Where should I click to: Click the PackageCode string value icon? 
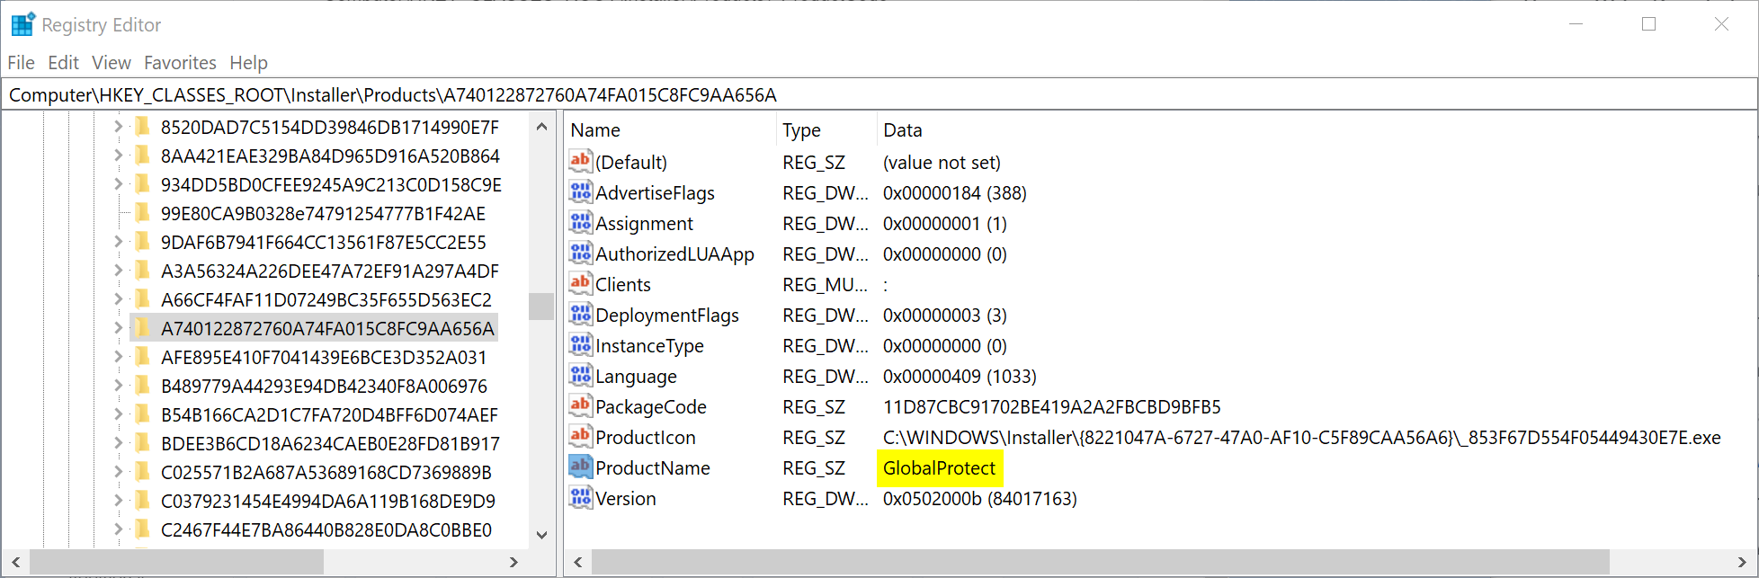coord(581,406)
